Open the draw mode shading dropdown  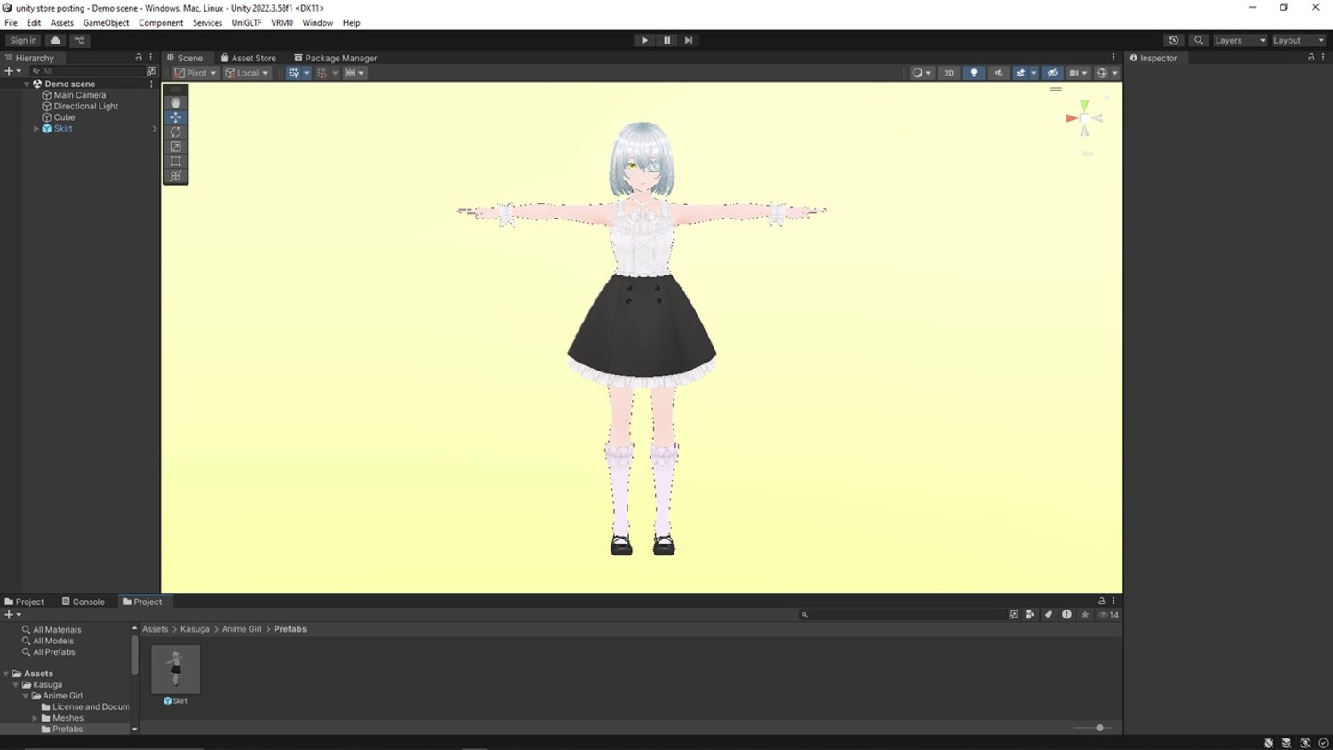922,73
